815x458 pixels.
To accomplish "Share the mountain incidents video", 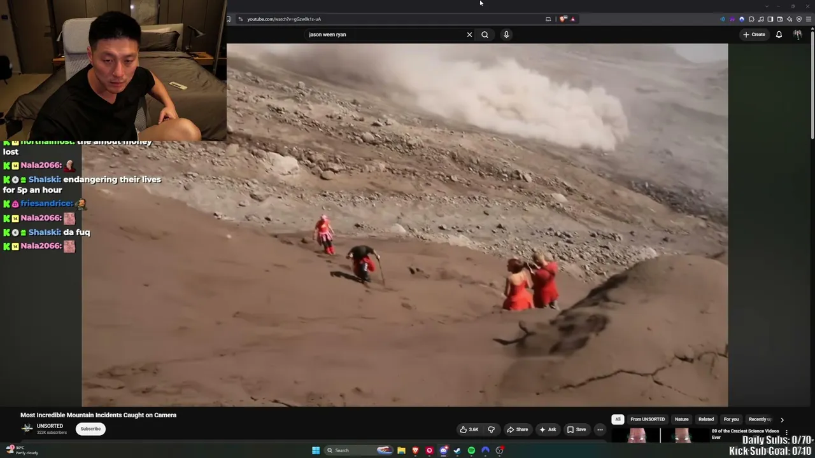I will point(517,429).
